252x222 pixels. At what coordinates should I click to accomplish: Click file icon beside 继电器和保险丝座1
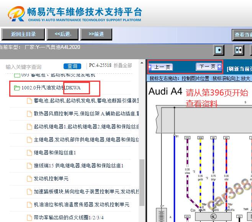[x=29, y=152]
